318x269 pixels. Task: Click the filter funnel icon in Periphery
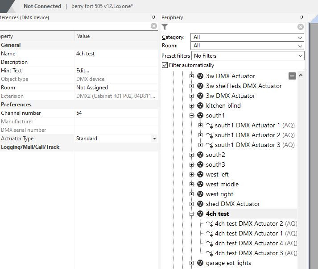(165, 26)
